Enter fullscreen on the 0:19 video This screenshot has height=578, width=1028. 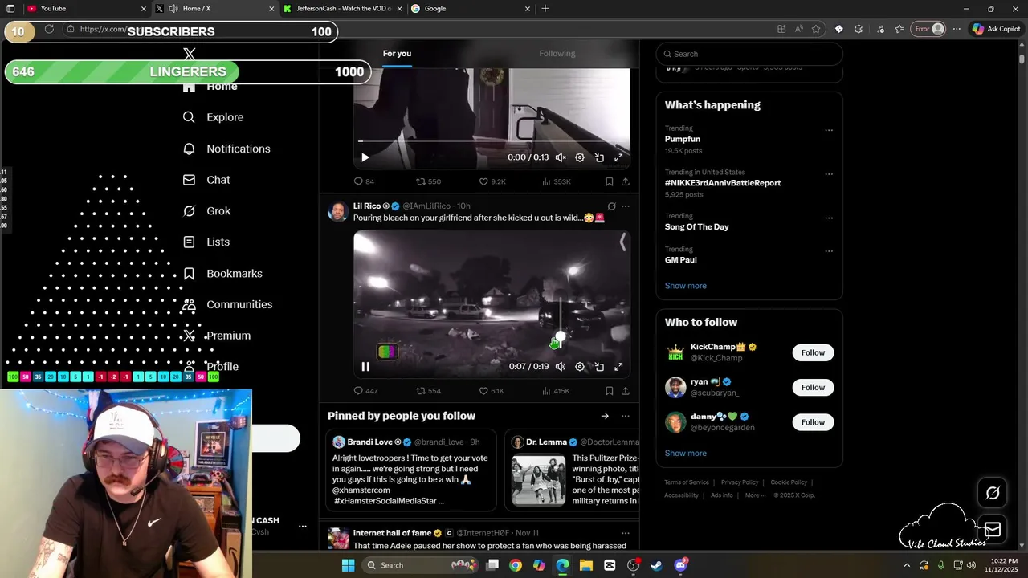pos(618,367)
